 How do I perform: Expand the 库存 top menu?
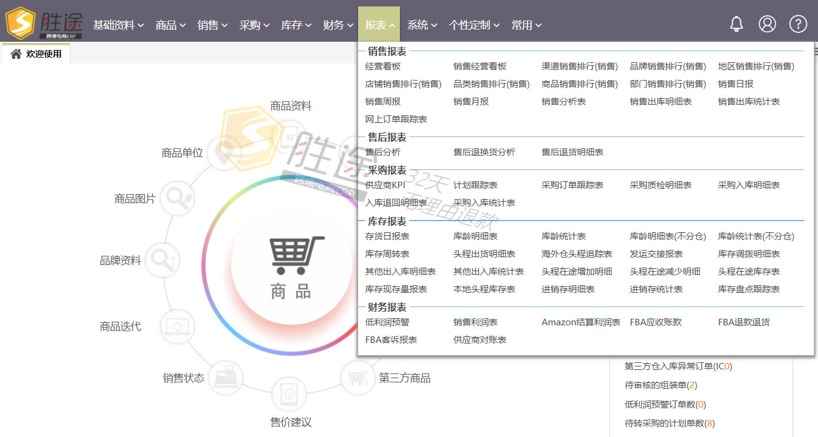[x=296, y=25]
